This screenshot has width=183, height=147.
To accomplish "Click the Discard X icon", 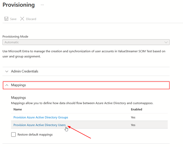I will pyautogui.click(x=22, y=19).
